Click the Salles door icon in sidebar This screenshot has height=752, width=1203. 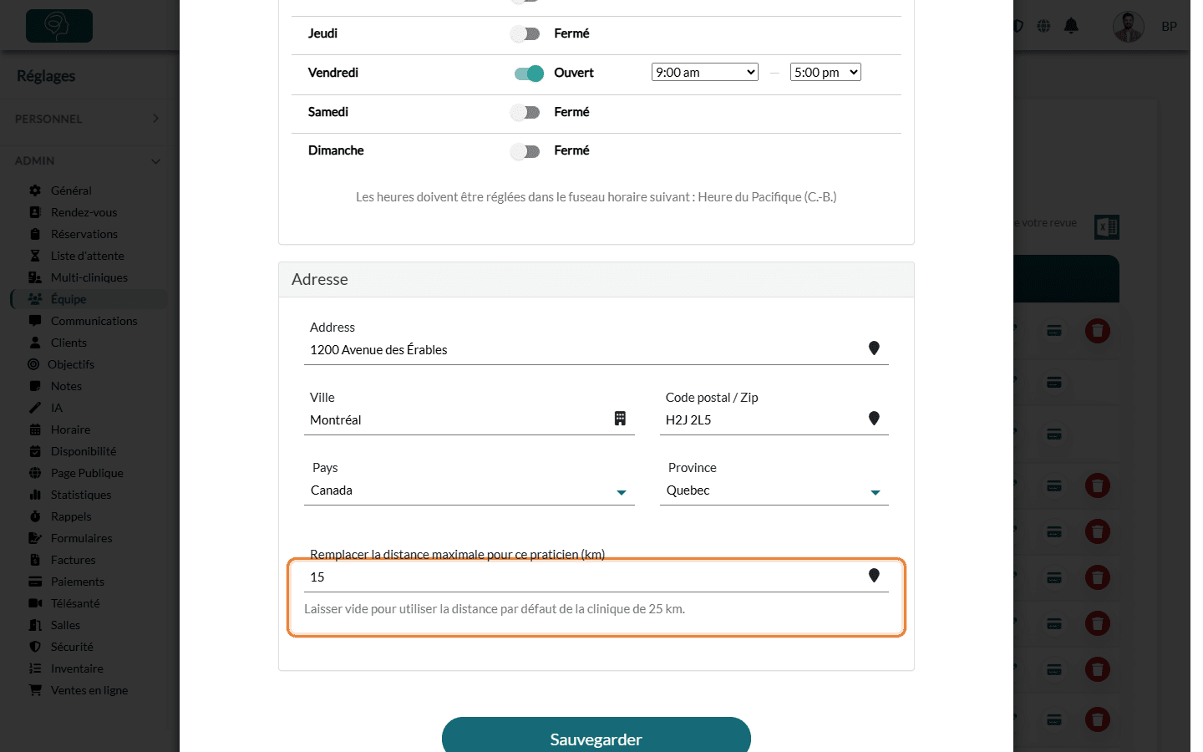click(x=35, y=625)
